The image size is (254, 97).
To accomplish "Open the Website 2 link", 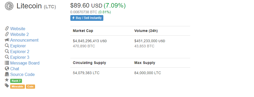I will [19, 35].
